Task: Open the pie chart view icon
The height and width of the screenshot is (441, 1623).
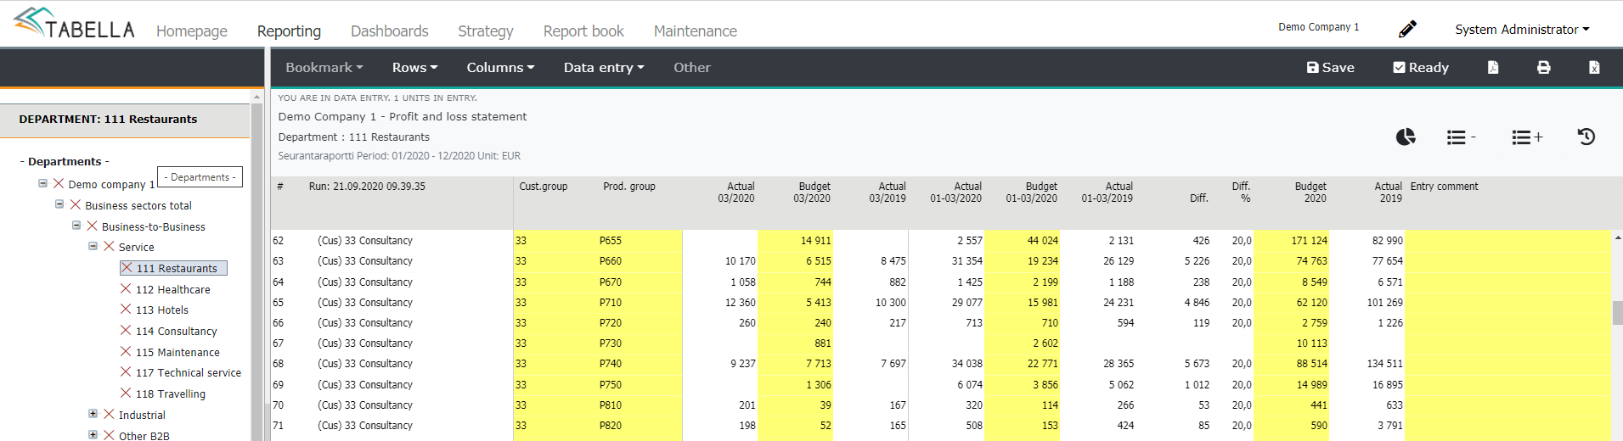Action: pos(1406,137)
